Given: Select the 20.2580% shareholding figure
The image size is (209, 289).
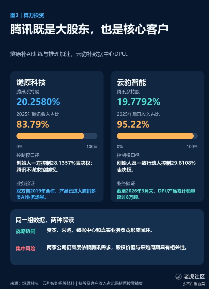Looking at the screenshot, I should [x=38, y=102].
